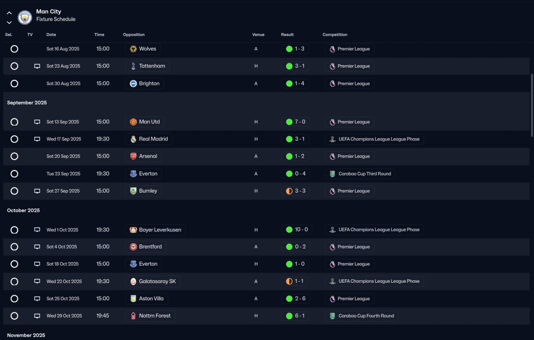
Task: View the 10 - 0 match result
Action: pyautogui.click(x=297, y=230)
